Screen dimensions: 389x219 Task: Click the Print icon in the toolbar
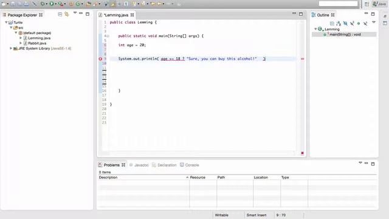point(26,4)
